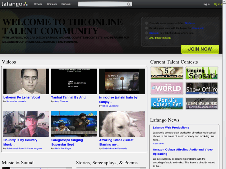Click the Current Talent Contests heading
This screenshot has width=226, height=169.
point(174,62)
